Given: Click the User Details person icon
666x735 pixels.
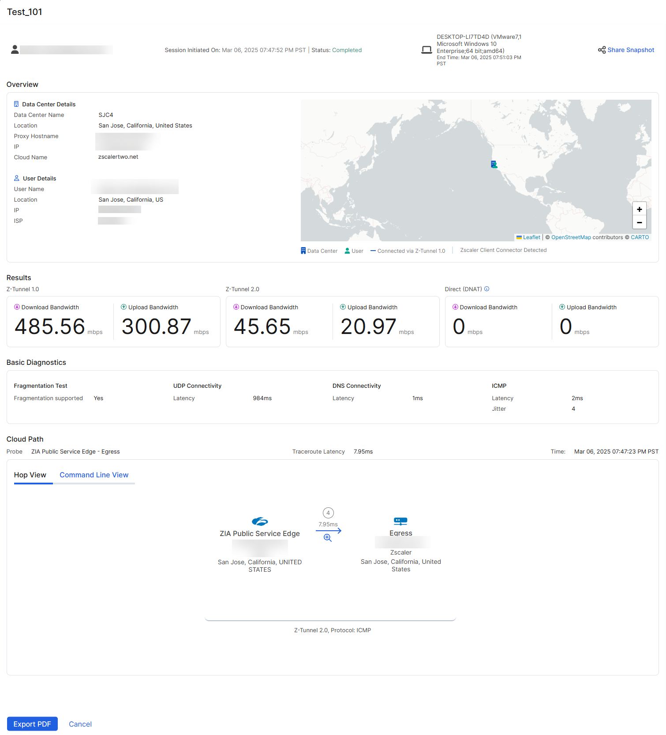Looking at the screenshot, I should tap(17, 178).
